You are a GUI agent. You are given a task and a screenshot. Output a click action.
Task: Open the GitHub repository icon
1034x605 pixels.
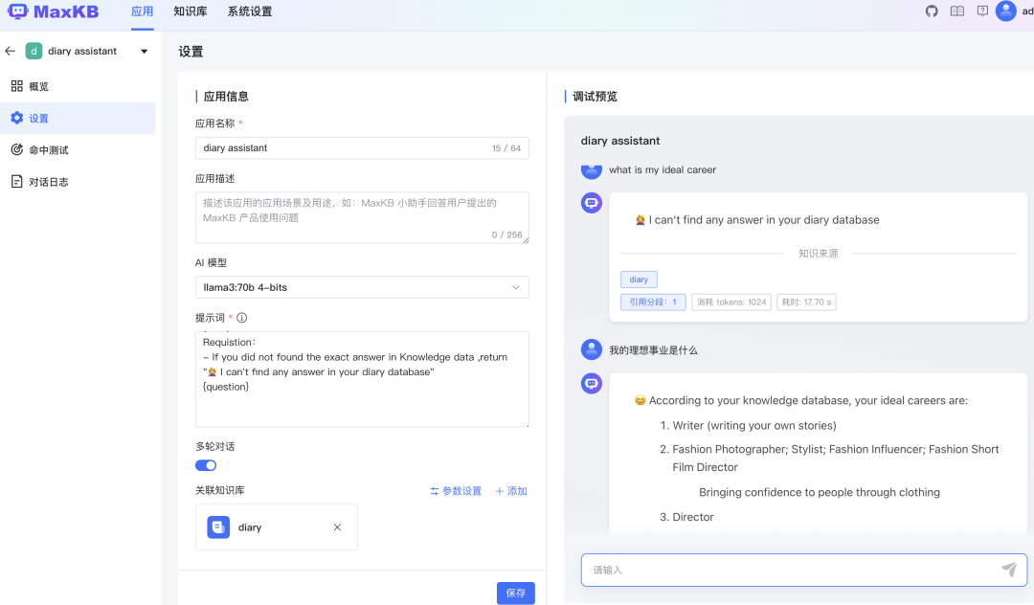click(x=932, y=11)
